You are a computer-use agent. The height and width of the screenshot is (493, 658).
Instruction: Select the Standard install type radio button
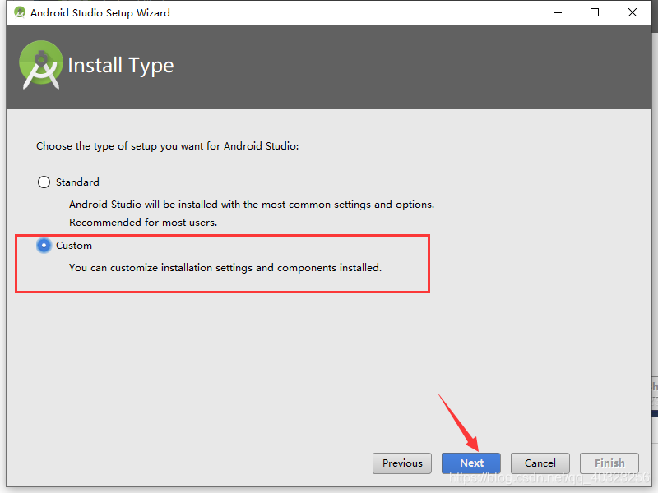[44, 182]
